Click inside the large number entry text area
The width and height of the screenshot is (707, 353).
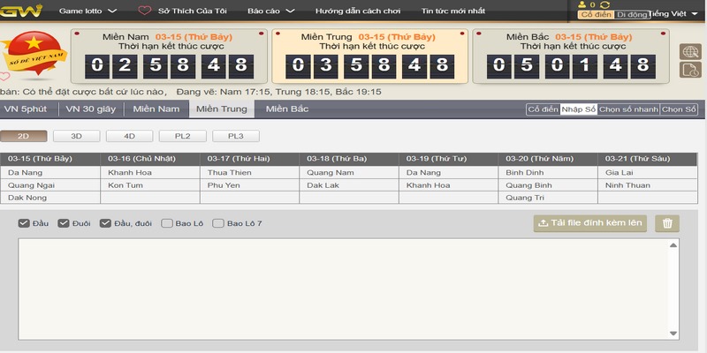345,289
